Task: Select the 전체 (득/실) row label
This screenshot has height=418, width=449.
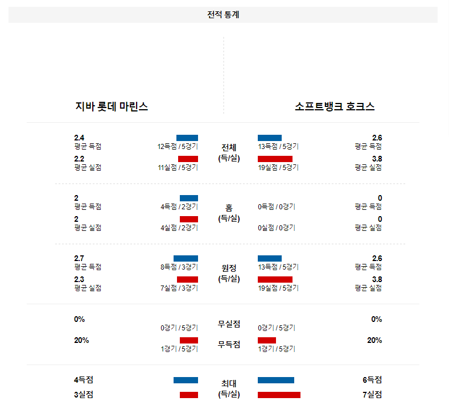Action: [x=229, y=153]
